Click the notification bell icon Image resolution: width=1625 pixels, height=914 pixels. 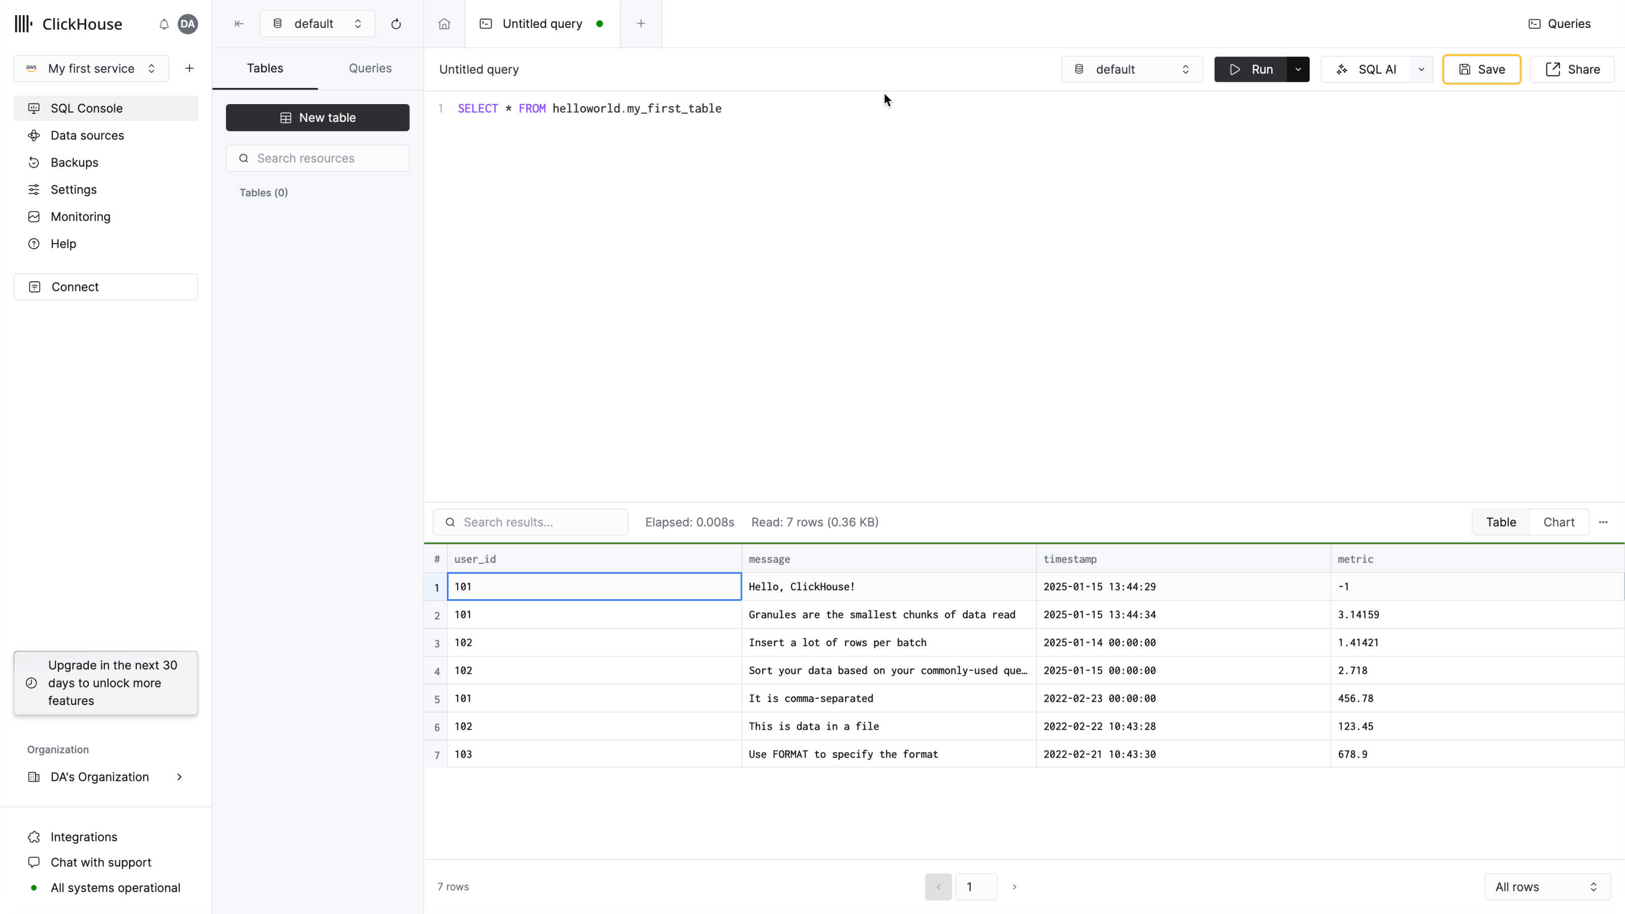(x=164, y=23)
